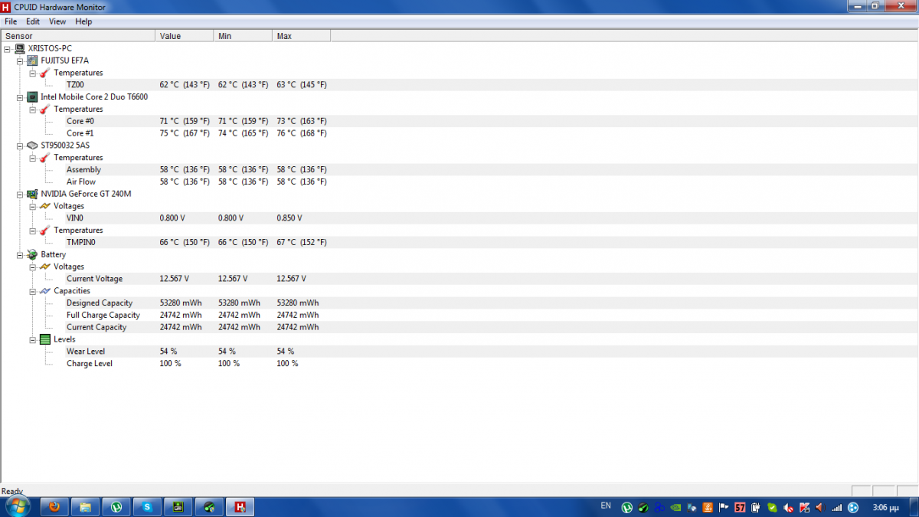Viewport: 919px width, 517px height.
Task: Click the Voltages icon under Battery
Action: (45, 267)
